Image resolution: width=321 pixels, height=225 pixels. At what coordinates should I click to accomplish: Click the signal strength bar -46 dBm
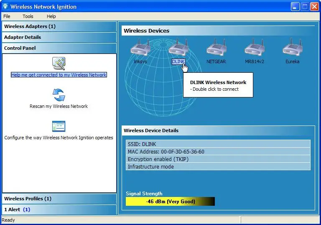(171, 202)
